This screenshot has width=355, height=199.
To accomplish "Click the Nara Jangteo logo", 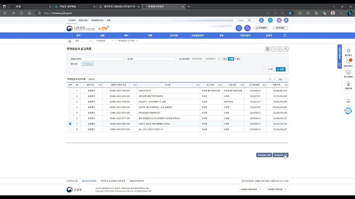I will click(x=81, y=28).
